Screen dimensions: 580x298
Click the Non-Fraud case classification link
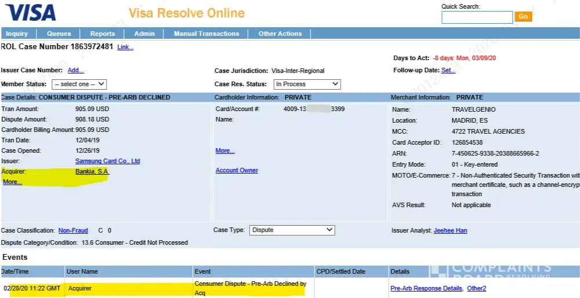tap(73, 230)
